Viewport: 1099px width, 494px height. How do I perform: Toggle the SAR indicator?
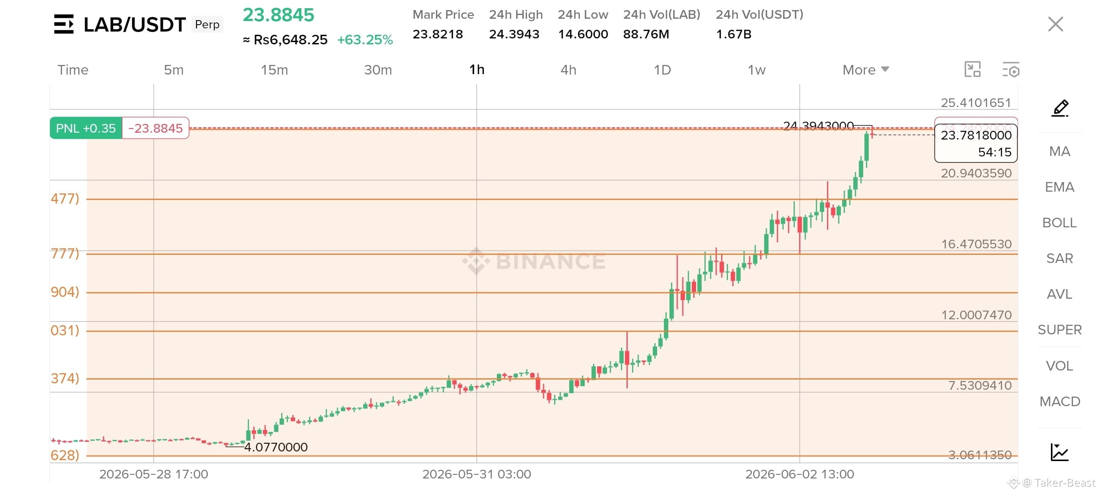1060,258
